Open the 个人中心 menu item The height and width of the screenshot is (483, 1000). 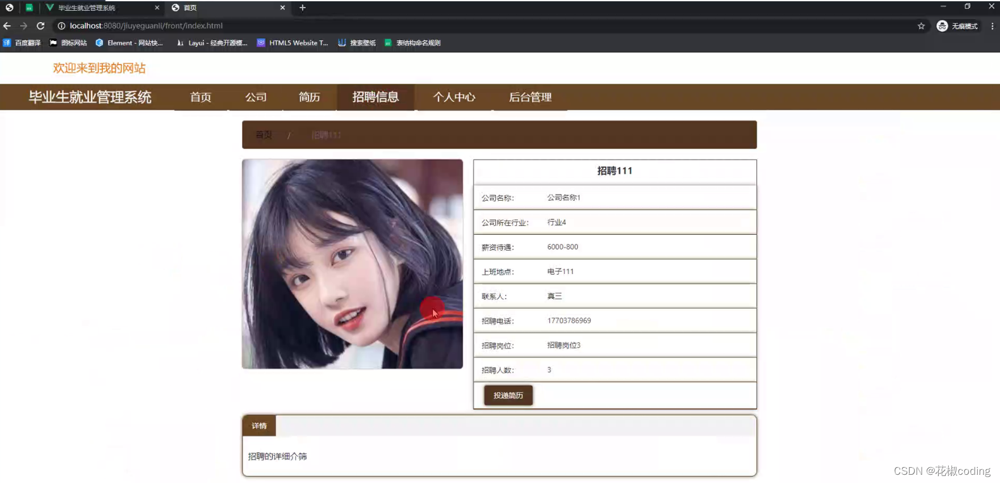[454, 97]
